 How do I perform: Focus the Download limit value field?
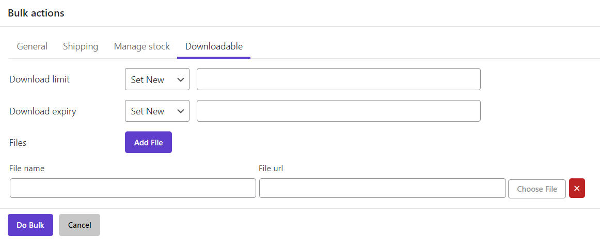[x=338, y=79]
